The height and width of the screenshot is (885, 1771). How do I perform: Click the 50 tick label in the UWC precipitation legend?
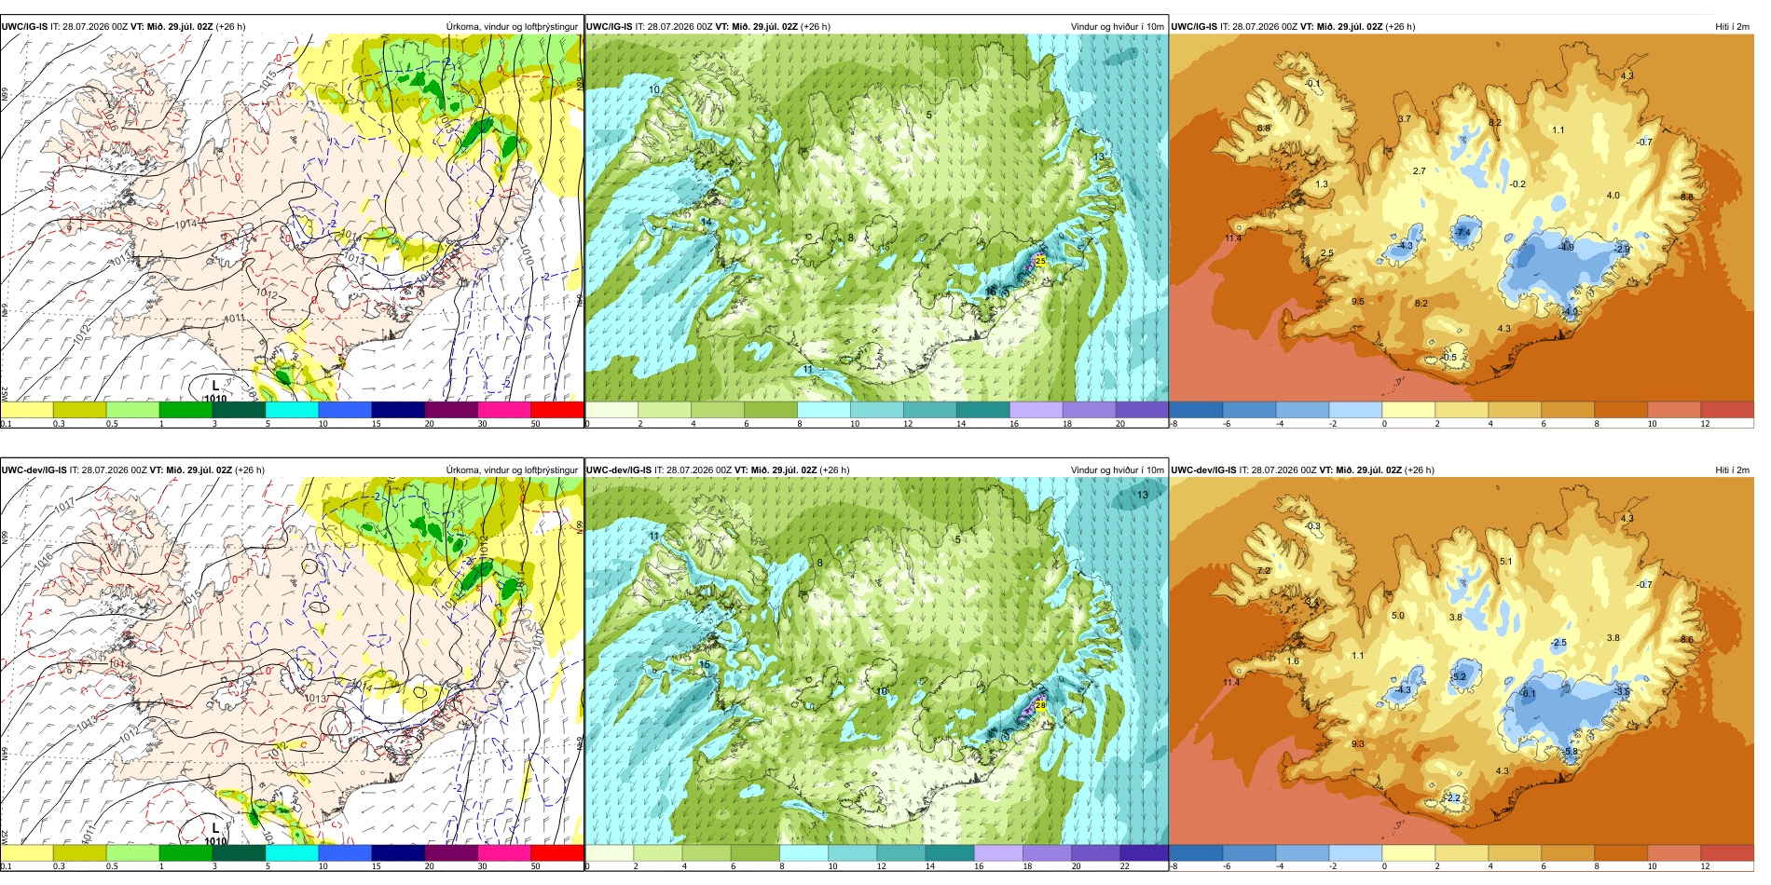pyautogui.click(x=536, y=423)
